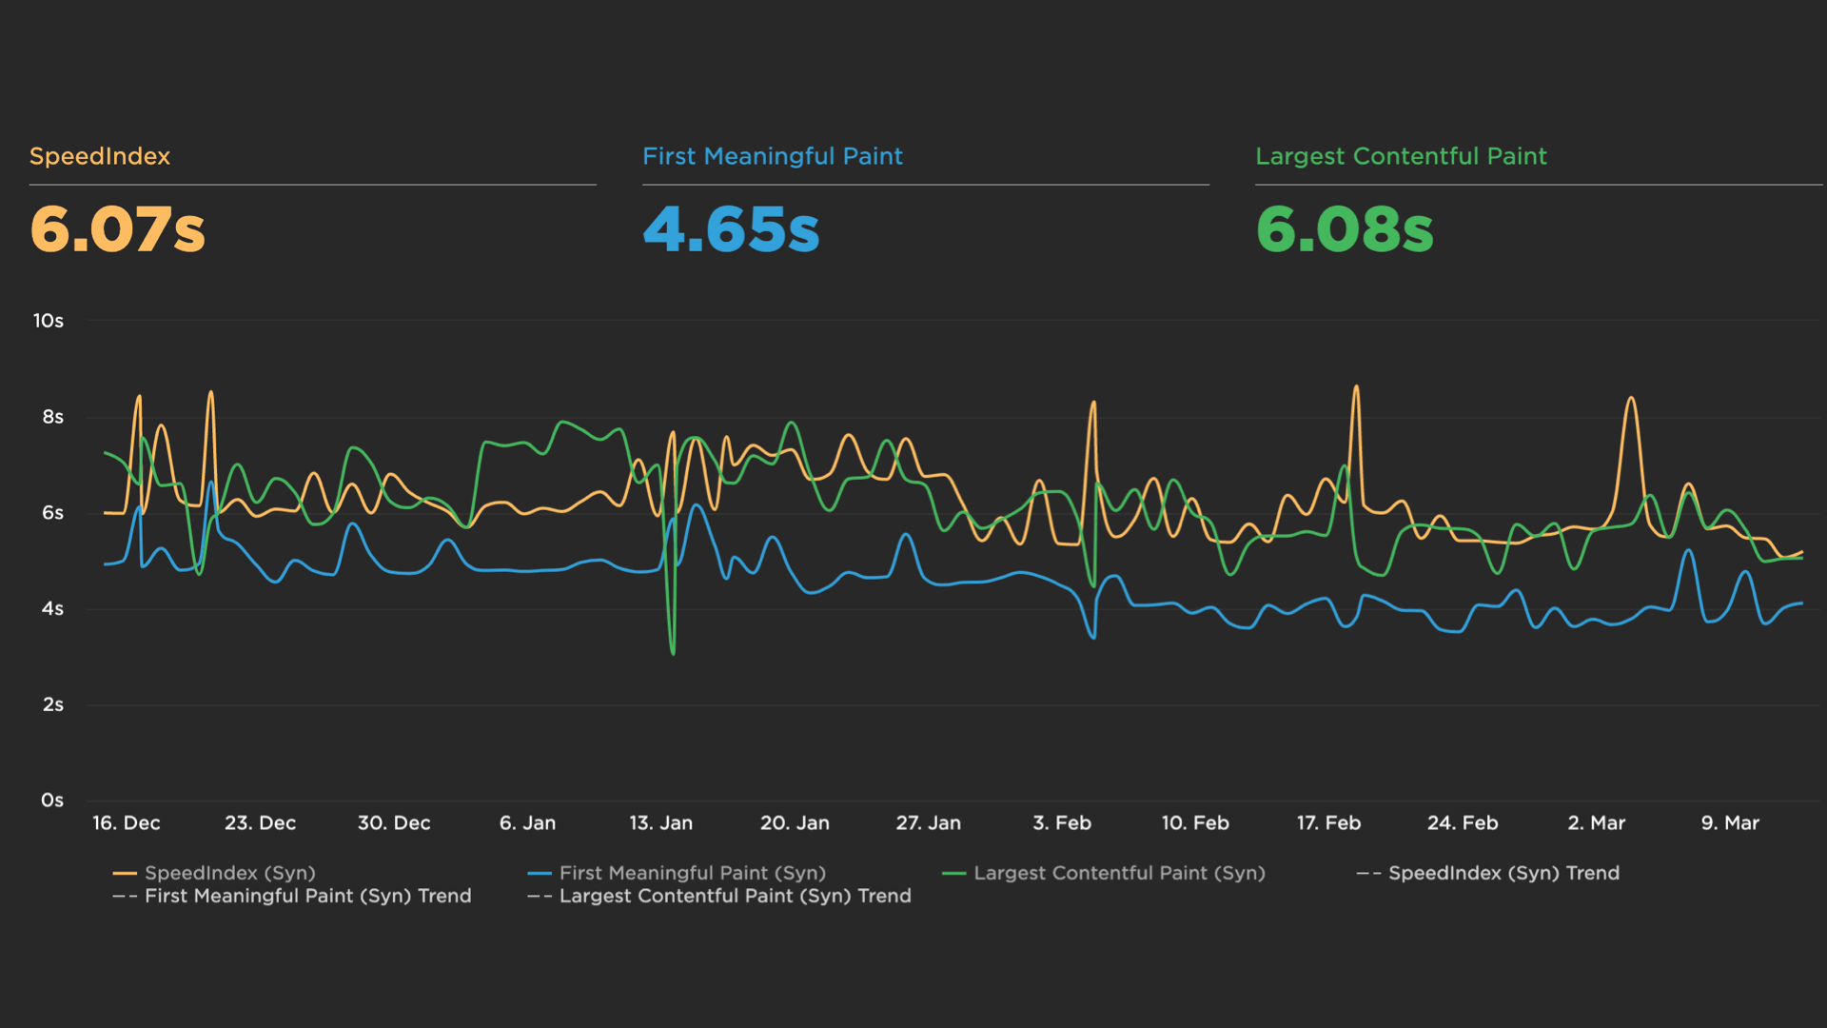Viewport: 1827px width, 1028px height.
Task: Toggle SpeedIndex (Syn) Trend legend item
Action: pos(1503,873)
